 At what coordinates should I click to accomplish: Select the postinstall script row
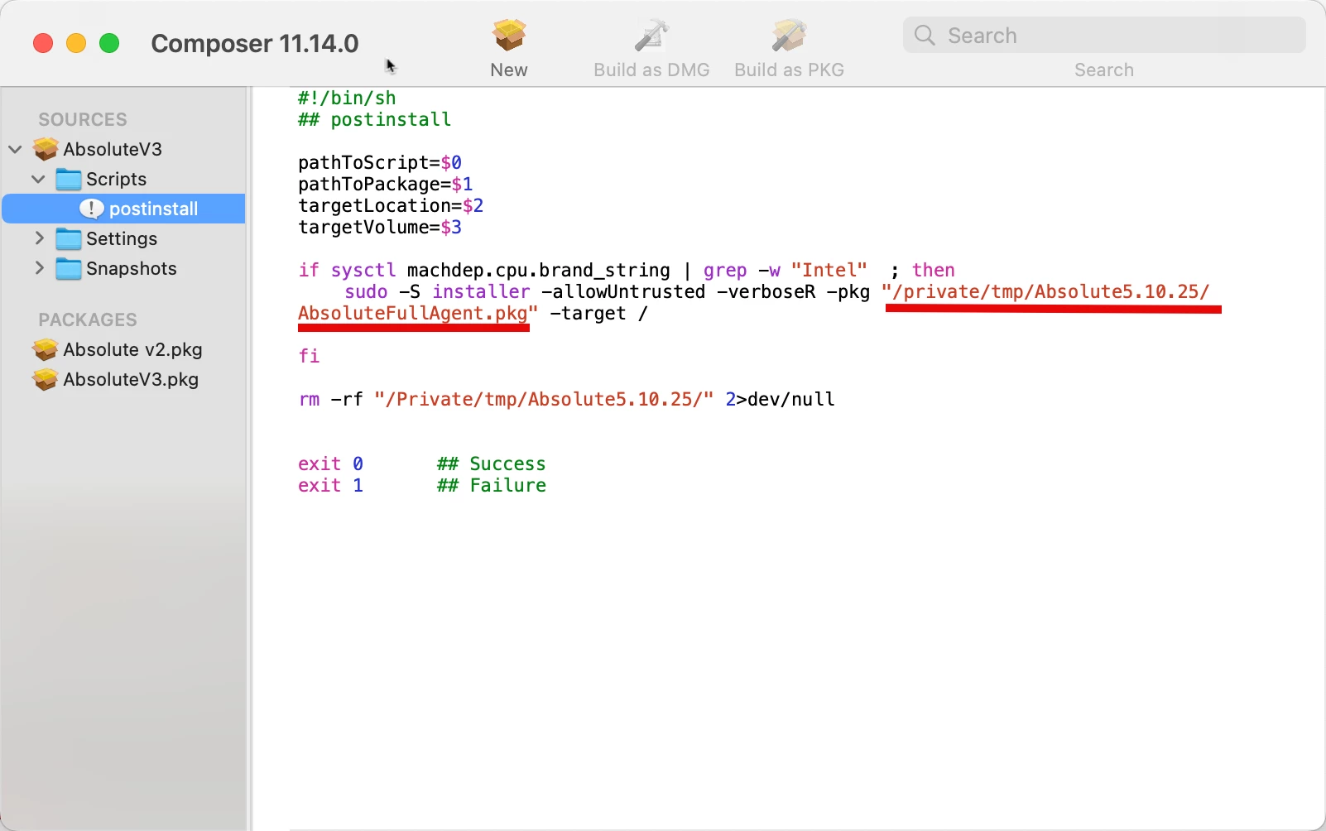[x=124, y=209]
